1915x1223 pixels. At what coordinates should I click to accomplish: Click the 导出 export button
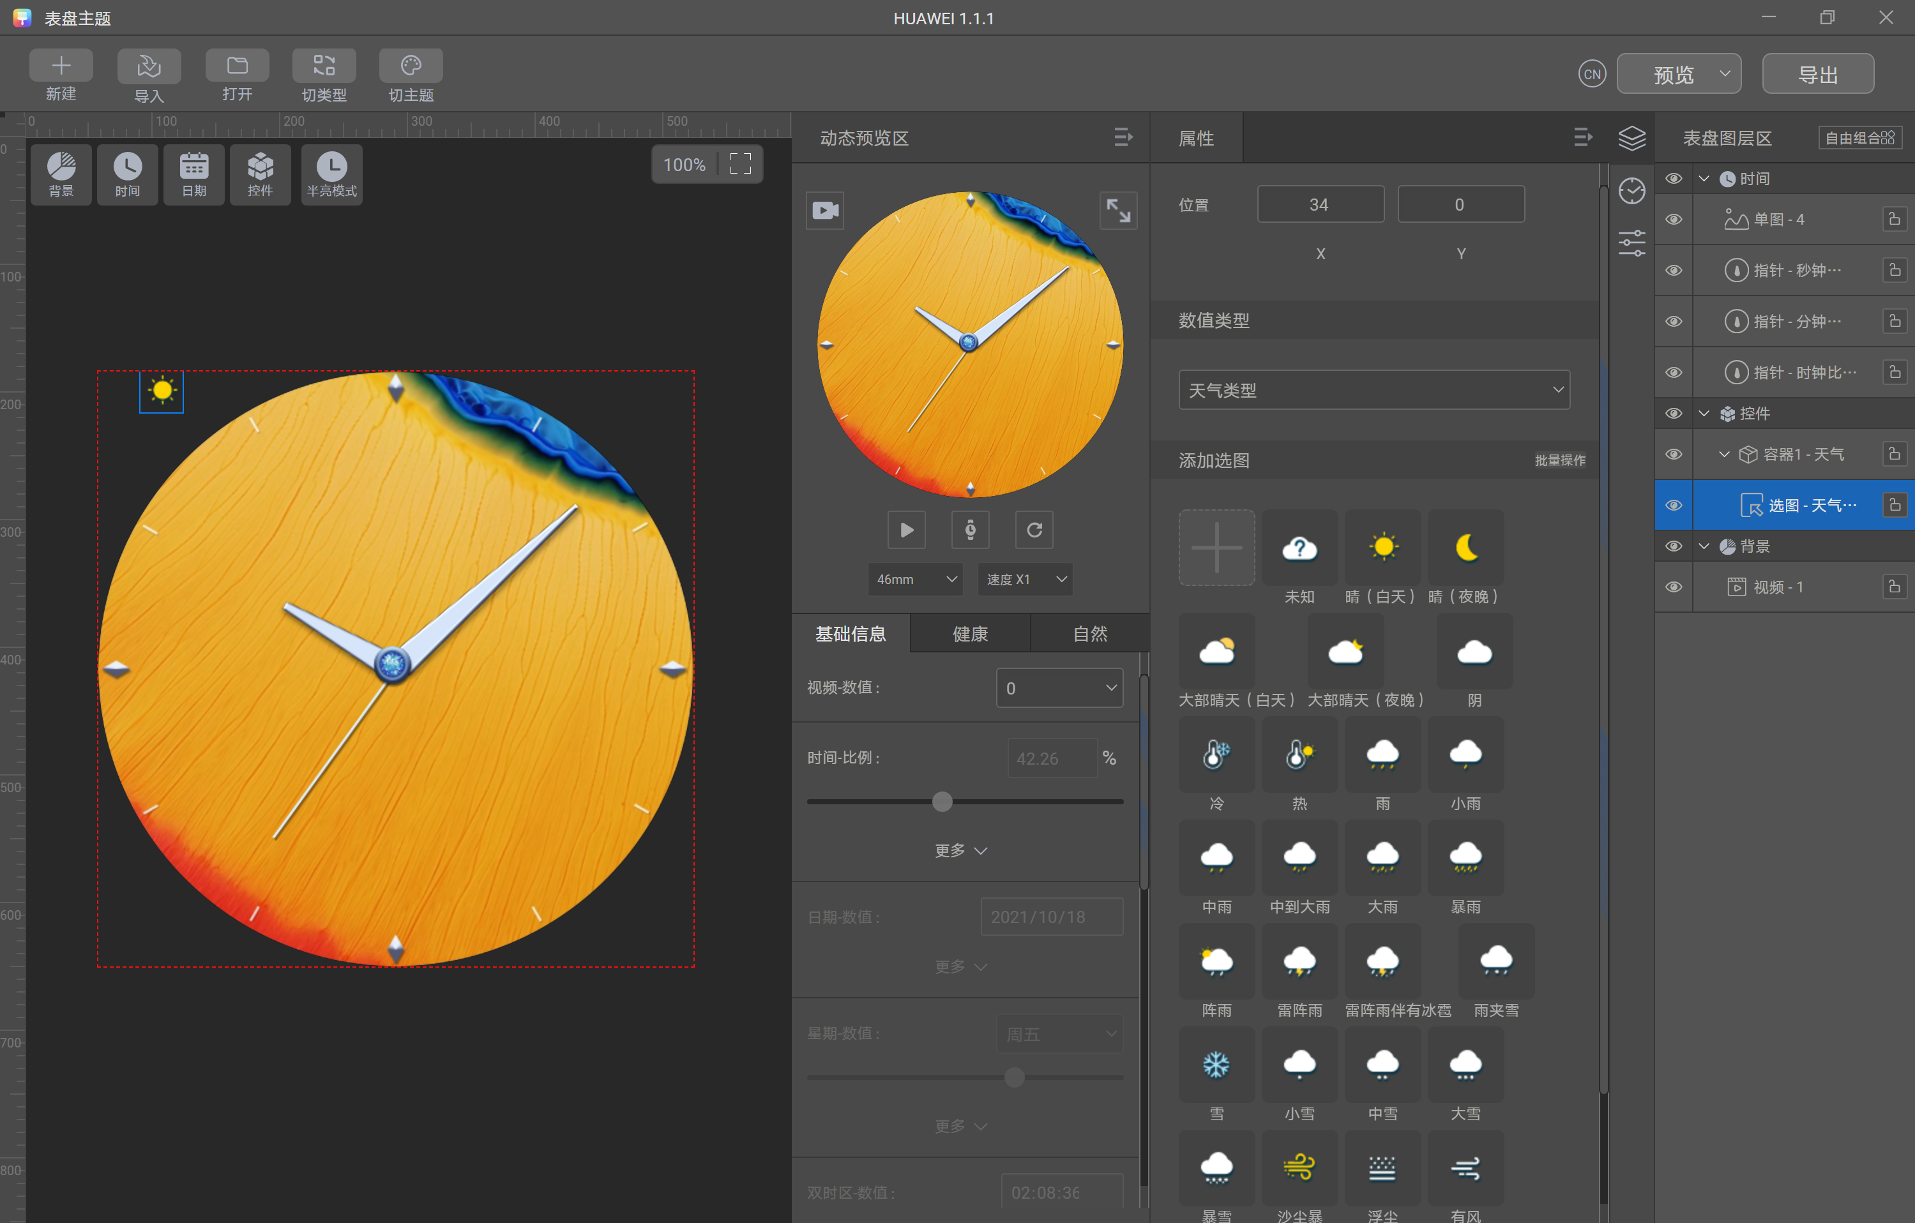click(x=1818, y=75)
